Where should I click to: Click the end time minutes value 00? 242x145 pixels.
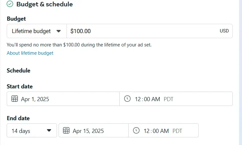click(x=156, y=131)
